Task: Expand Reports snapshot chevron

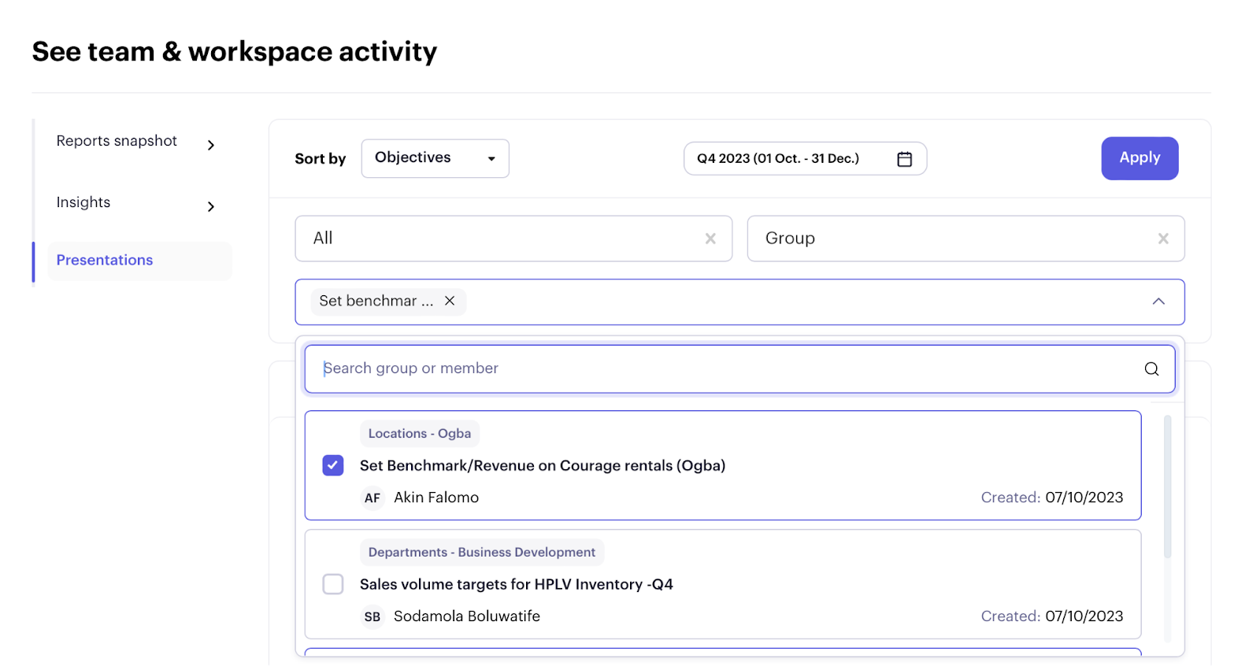Action: (x=211, y=145)
